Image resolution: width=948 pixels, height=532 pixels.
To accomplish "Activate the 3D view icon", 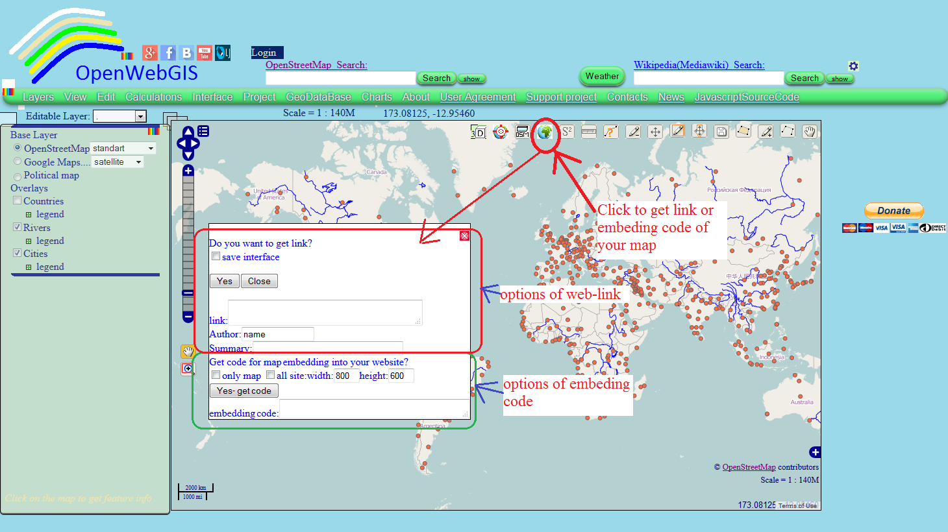I will pos(479,132).
